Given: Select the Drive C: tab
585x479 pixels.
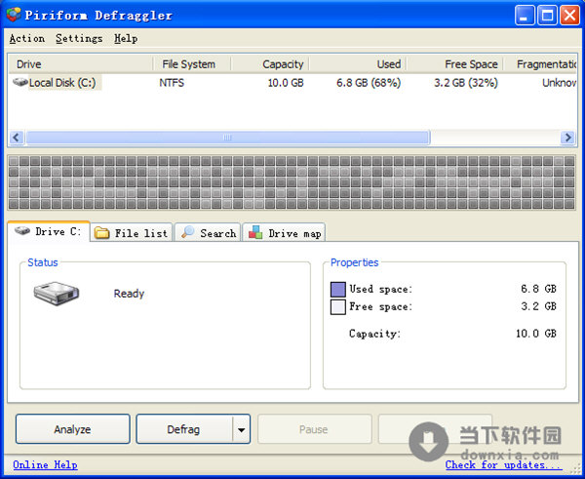Looking at the screenshot, I should (x=49, y=231).
